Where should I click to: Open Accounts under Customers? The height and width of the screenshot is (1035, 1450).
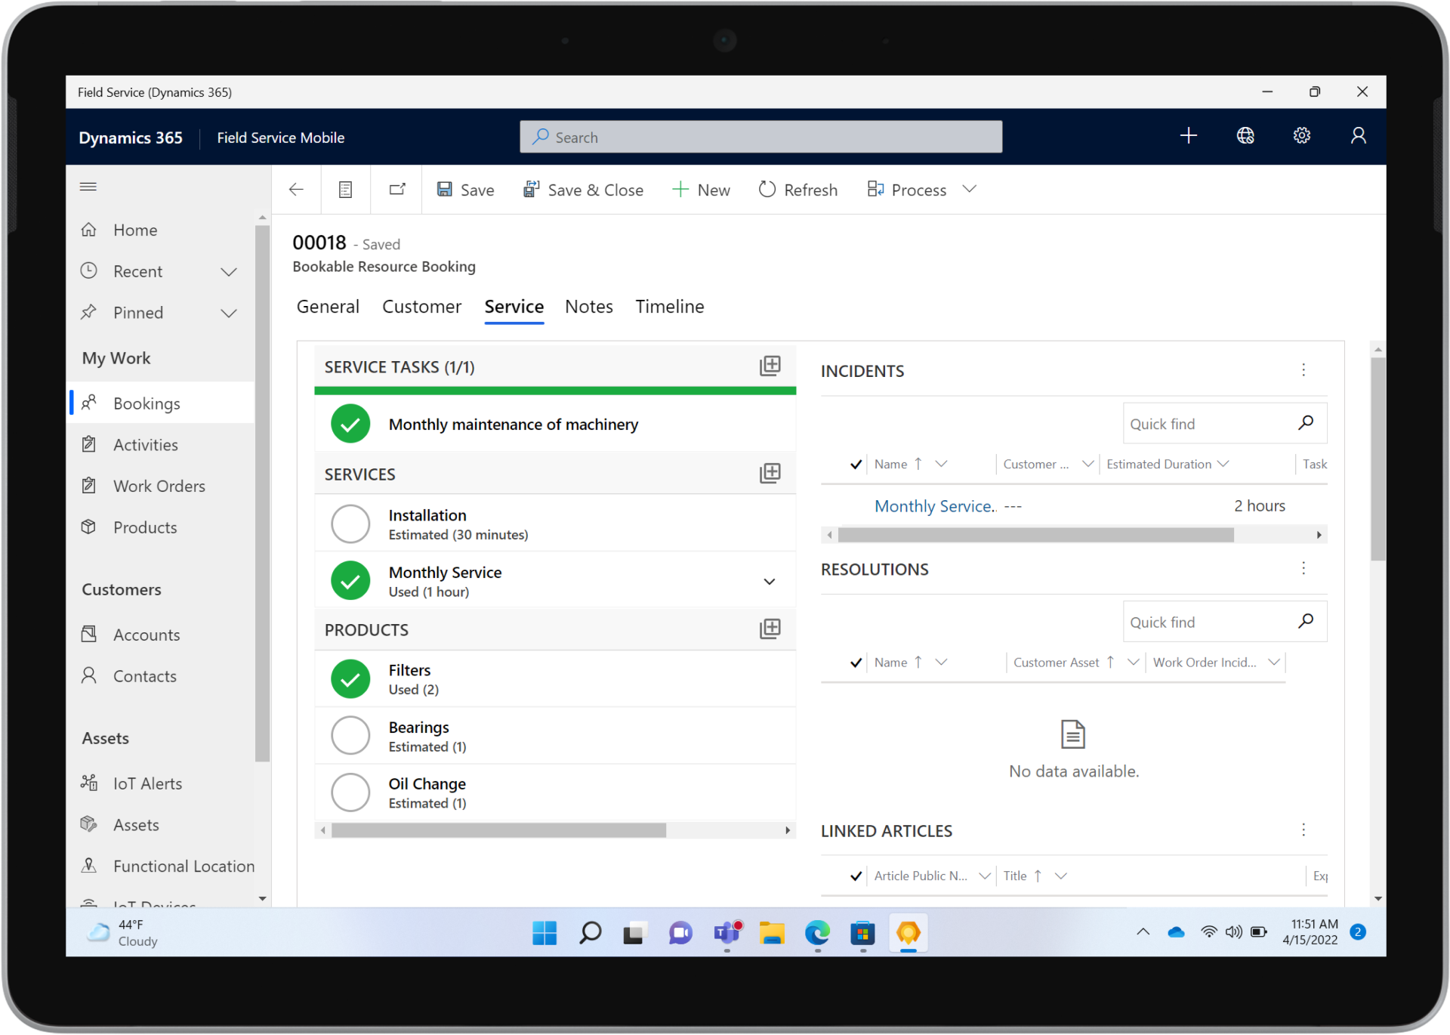point(147,635)
